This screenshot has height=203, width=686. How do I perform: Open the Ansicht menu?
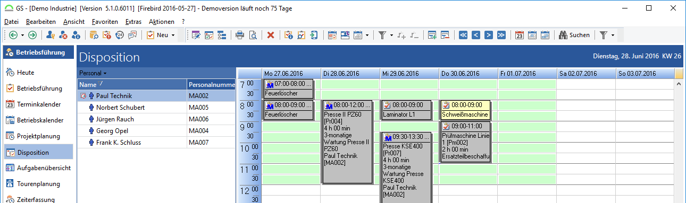click(x=73, y=22)
